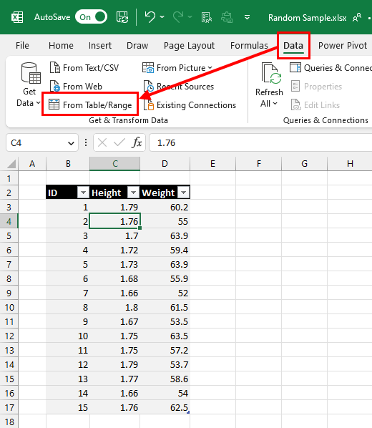Toggle the AutoSave switch off
The image size is (372, 428).
pyautogui.click(x=91, y=17)
